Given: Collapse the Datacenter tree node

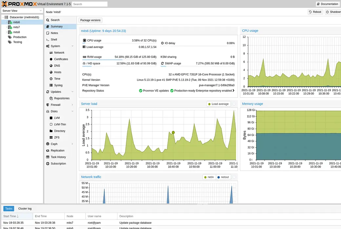Looking at the screenshot, I should click(x=3, y=17).
